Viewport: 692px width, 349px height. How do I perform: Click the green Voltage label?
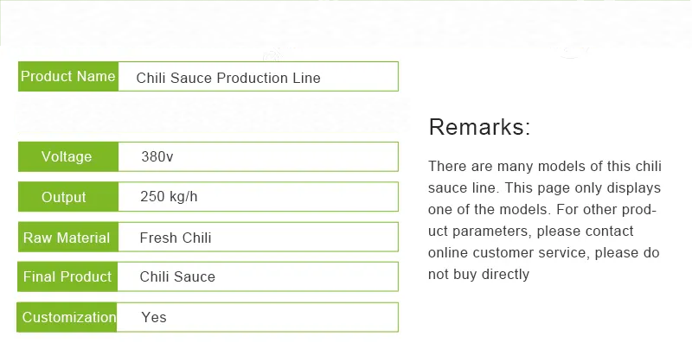pos(67,156)
